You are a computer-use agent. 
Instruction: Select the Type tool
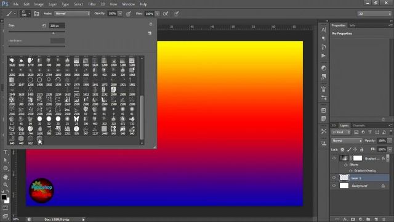[6, 152]
